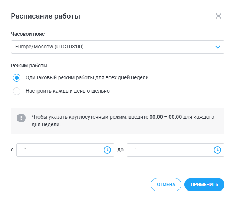Click the label 'Одинаковый режим работы для всех дней недели'
This screenshot has width=236, height=198.
(x=87, y=78)
